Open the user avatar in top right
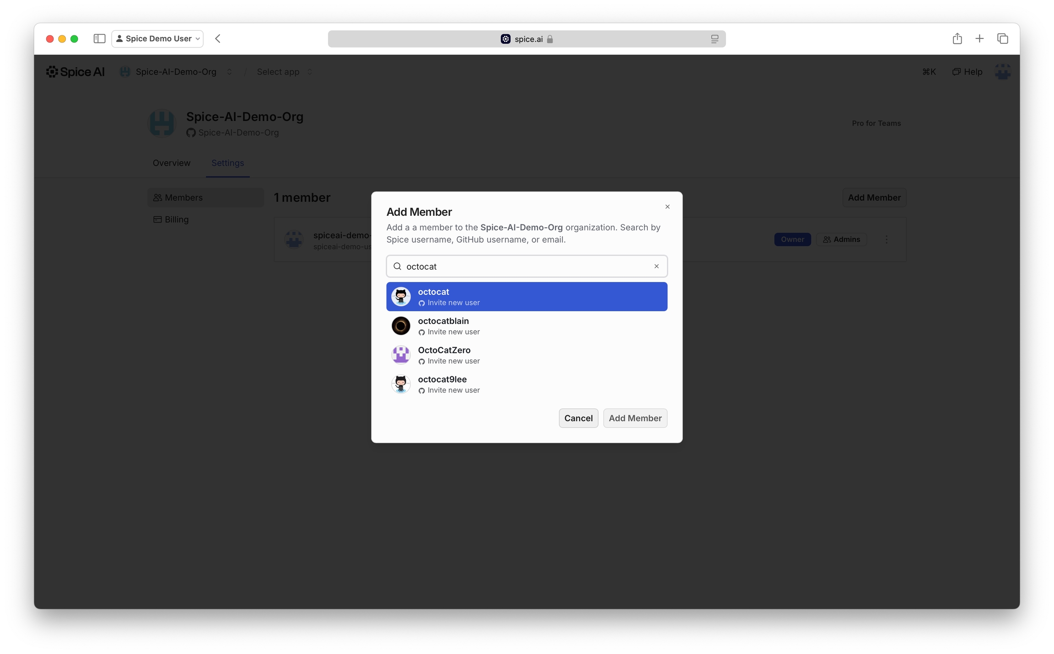This screenshot has width=1054, height=654. 1002,72
